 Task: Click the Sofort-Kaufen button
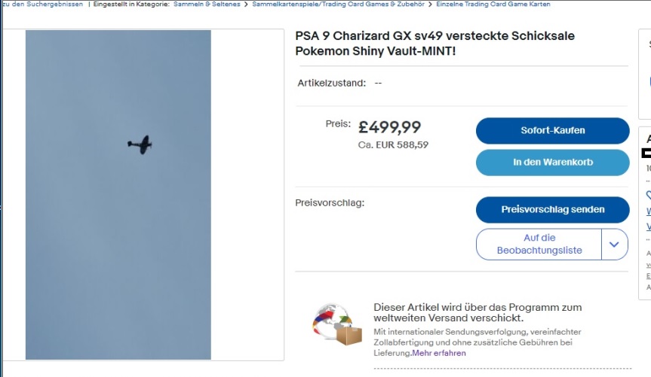[x=552, y=130]
